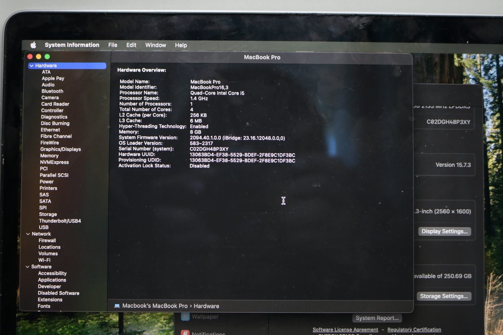
Task: Select Parallel SCSI in the sidebar
Action: tap(54, 175)
